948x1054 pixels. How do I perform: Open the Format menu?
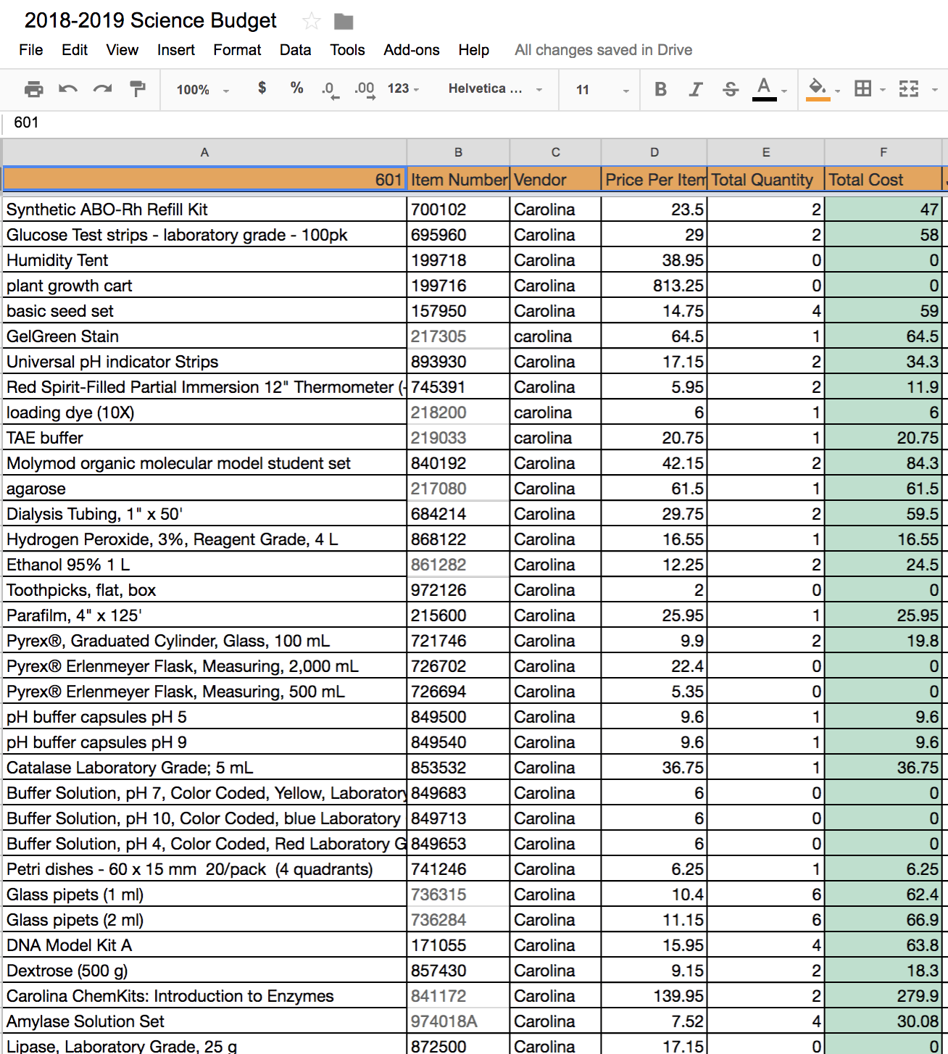tap(237, 49)
